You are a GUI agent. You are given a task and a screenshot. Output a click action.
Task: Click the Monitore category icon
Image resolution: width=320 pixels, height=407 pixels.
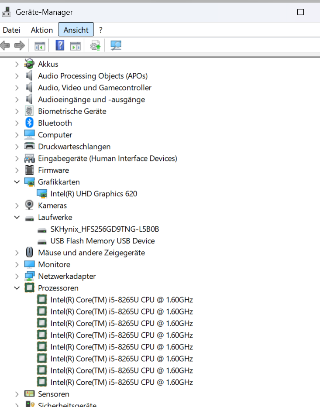point(29,264)
